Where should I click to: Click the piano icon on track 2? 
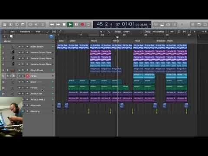click(13, 52)
